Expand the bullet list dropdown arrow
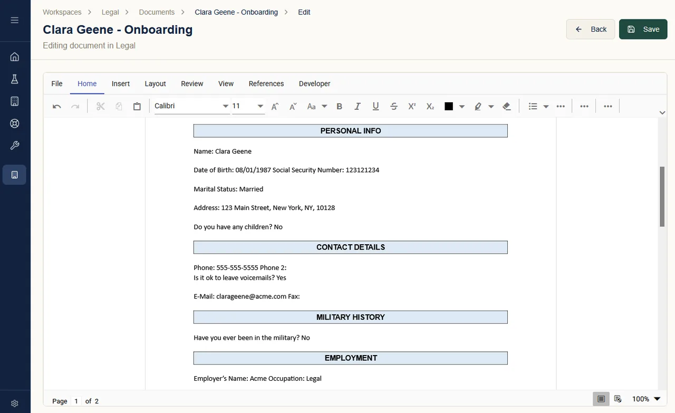675x413 pixels. click(x=546, y=107)
